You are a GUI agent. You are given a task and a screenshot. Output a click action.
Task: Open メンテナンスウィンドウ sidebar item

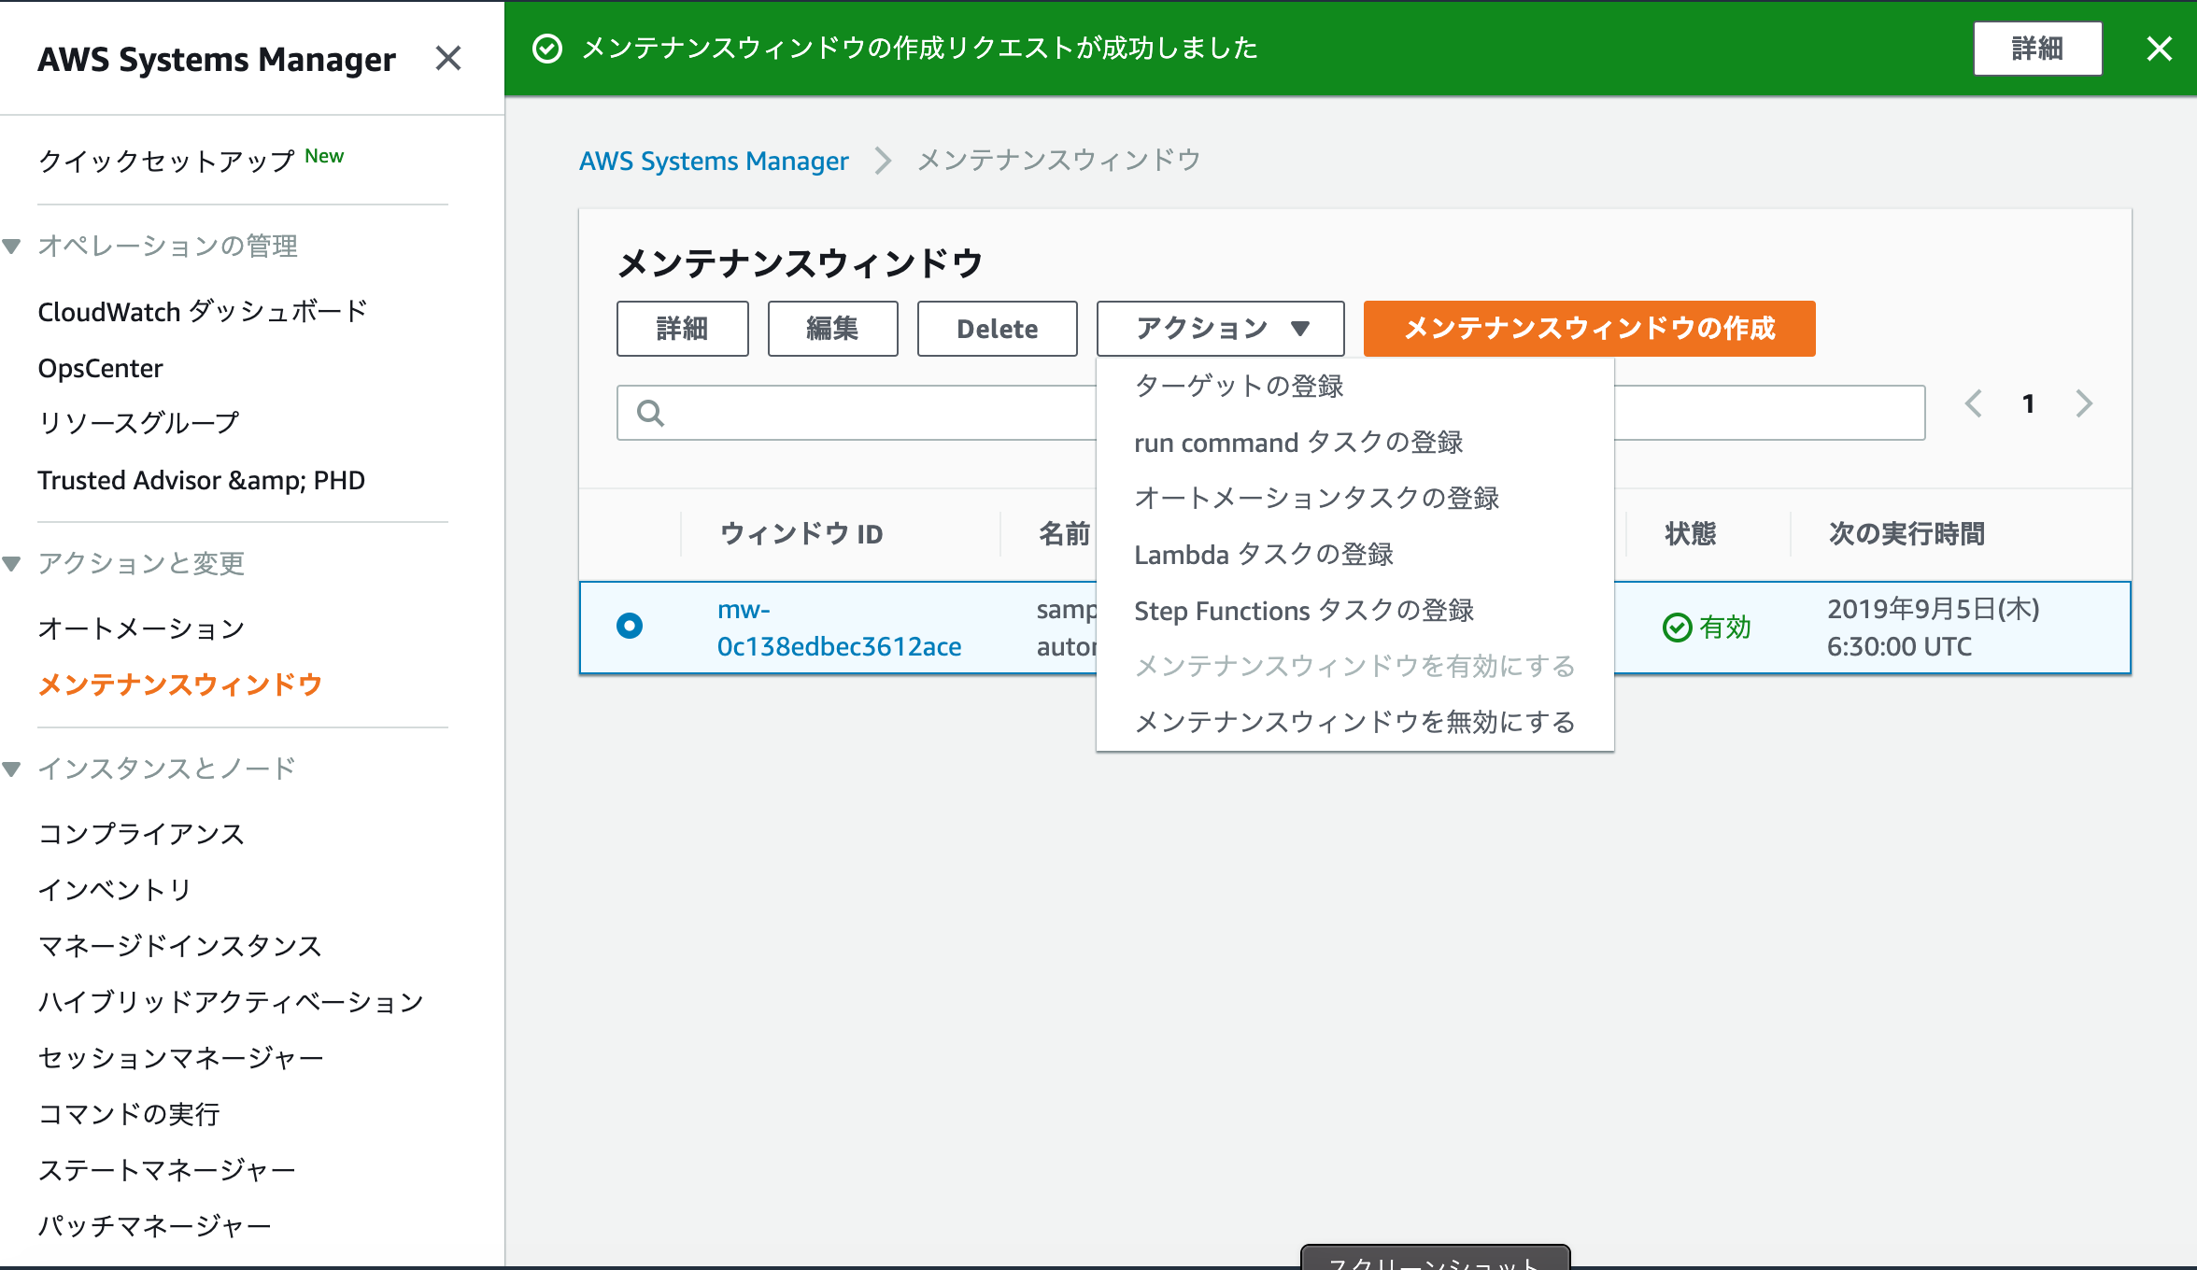click(180, 684)
